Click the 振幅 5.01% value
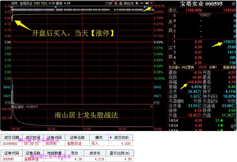The width and height of the screenshot is (237, 162). (x=197, y=87)
